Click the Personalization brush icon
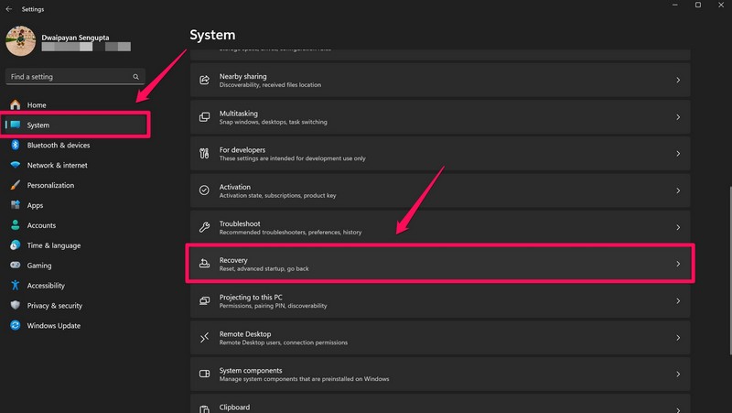 (16, 185)
